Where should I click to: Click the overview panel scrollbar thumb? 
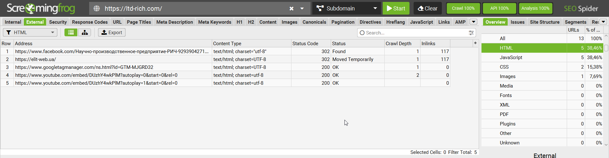[x=606, y=48]
